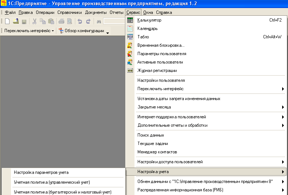
Task: Open Активные пользователи from the menu
Action: (x=206, y=62)
